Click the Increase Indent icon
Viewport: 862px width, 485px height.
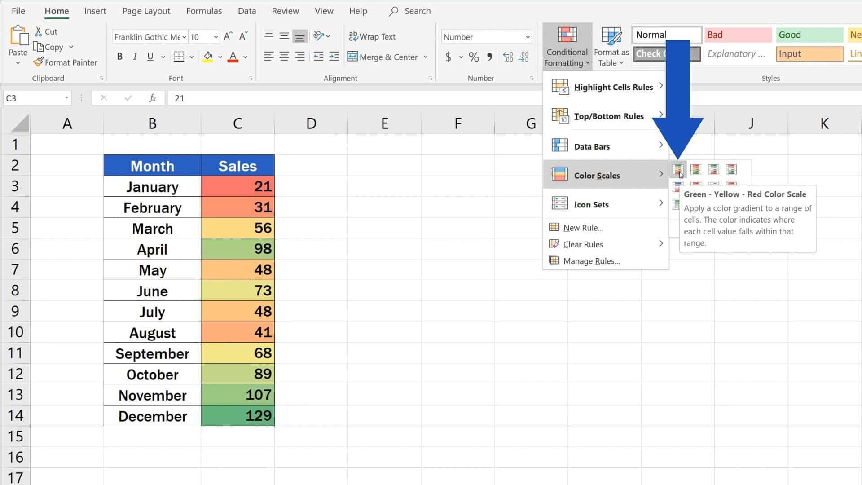pos(334,57)
